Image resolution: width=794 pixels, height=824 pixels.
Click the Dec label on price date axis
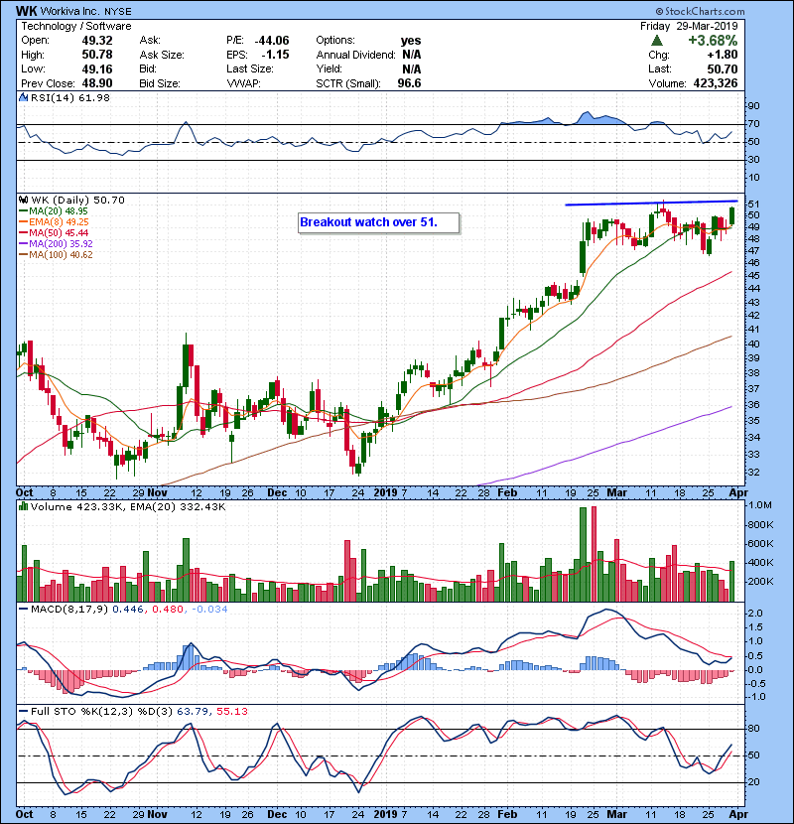(x=277, y=492)
